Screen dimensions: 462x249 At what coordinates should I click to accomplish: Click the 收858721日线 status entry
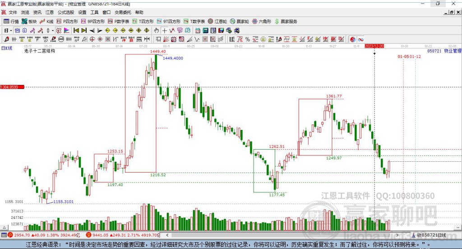point(429,235)
